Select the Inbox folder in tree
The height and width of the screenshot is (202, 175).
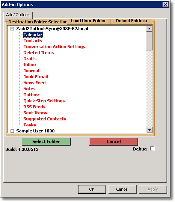tap(30, 65)
